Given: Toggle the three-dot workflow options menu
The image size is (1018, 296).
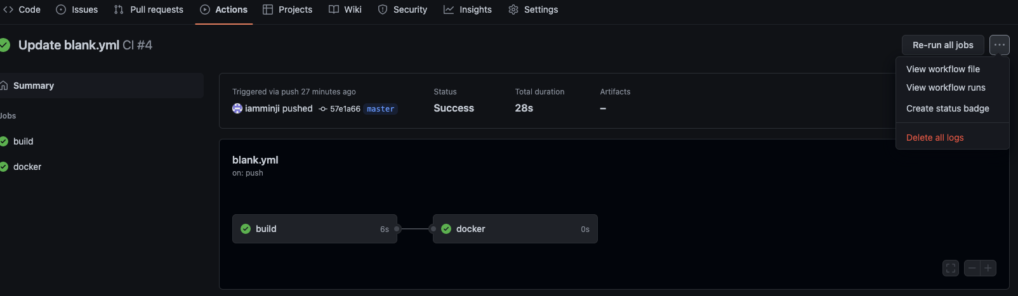Looking at the screenshot, I should click(x=1000, y=45).
